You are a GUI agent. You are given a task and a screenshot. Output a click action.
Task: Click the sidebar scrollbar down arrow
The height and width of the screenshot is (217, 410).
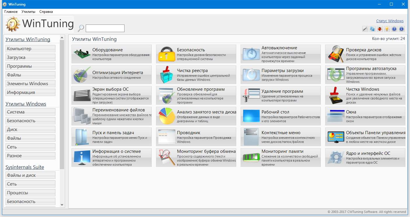pyautogui.click(x=62, y=205)
